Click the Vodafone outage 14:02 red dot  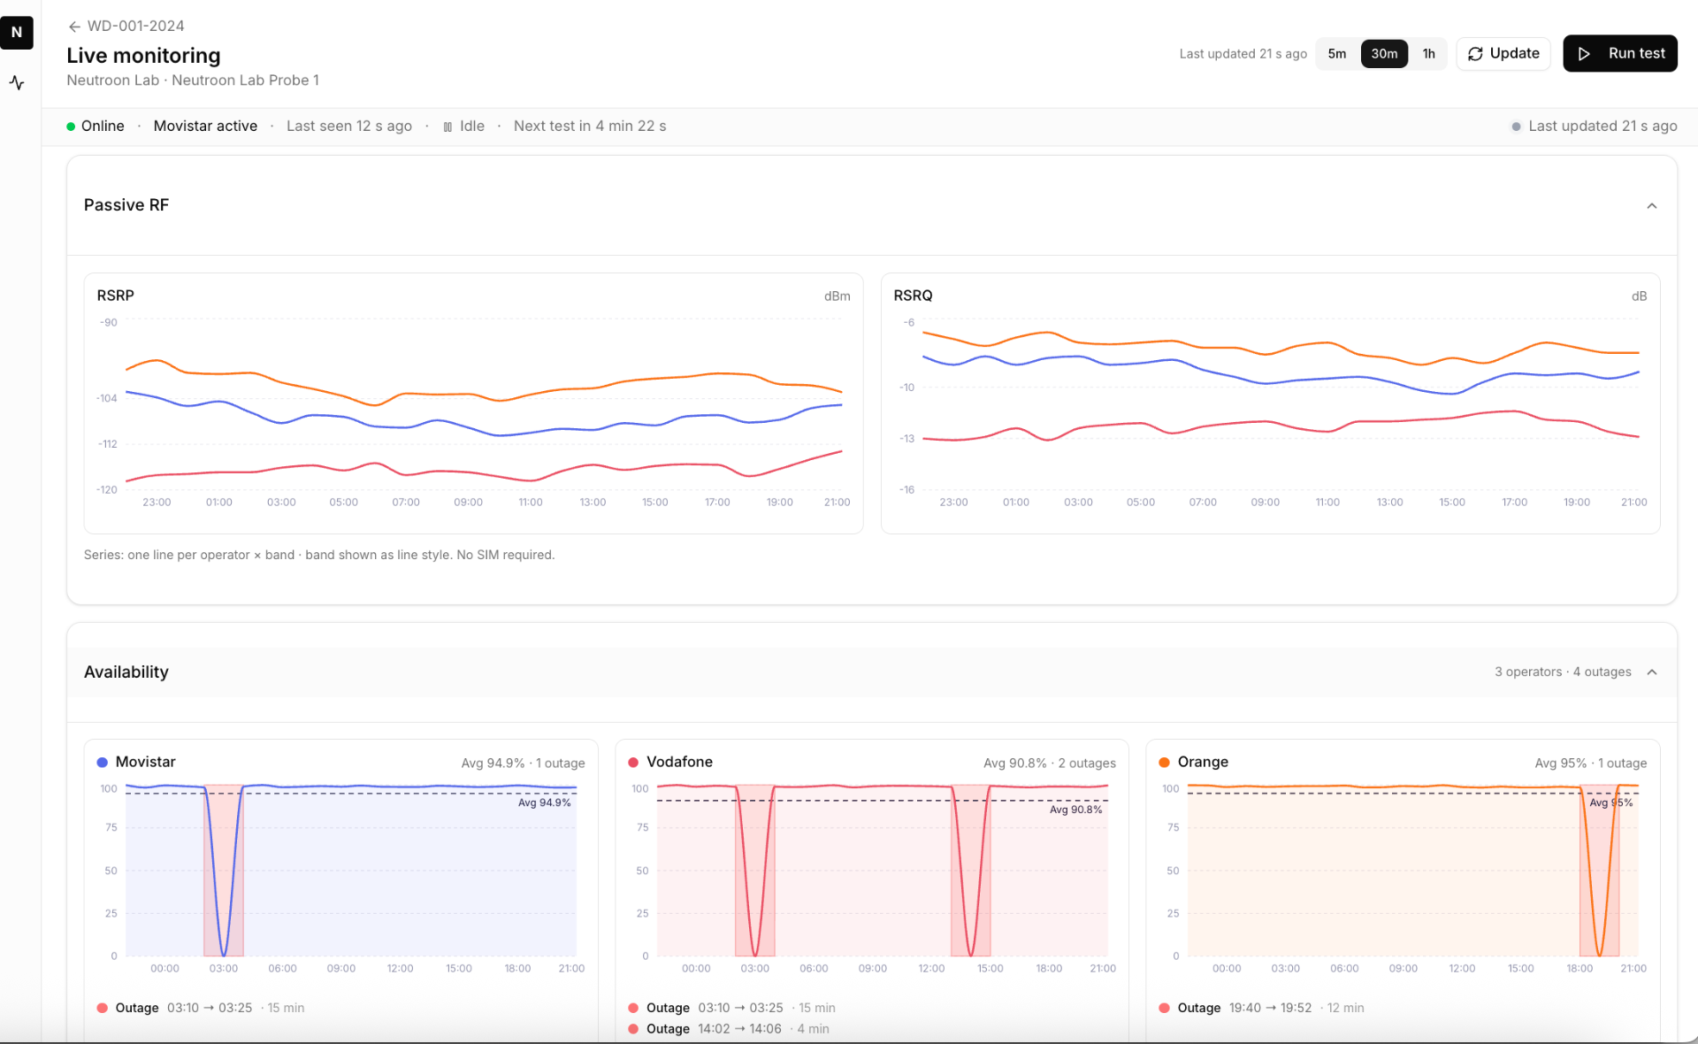pyautogui.click(x=633, y=1029)
